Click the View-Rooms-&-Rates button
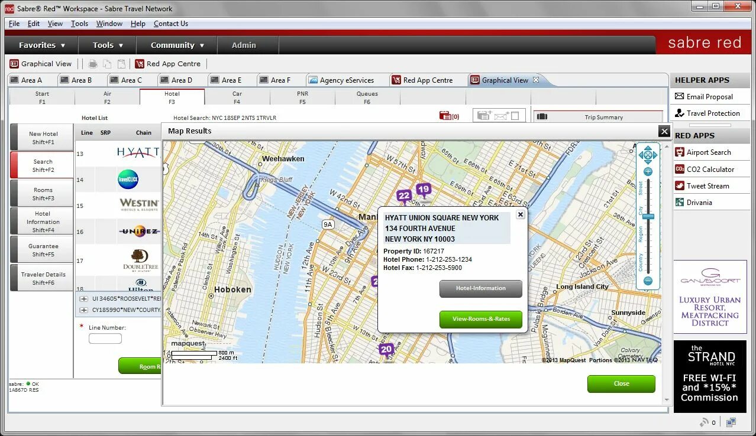The width and height of the screenshot is (756, 436). [x=481, y=319]
